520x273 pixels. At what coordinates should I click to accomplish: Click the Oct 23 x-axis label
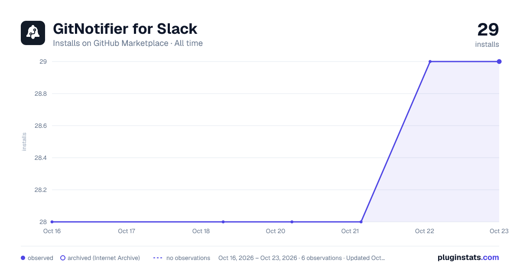[499, 231]
